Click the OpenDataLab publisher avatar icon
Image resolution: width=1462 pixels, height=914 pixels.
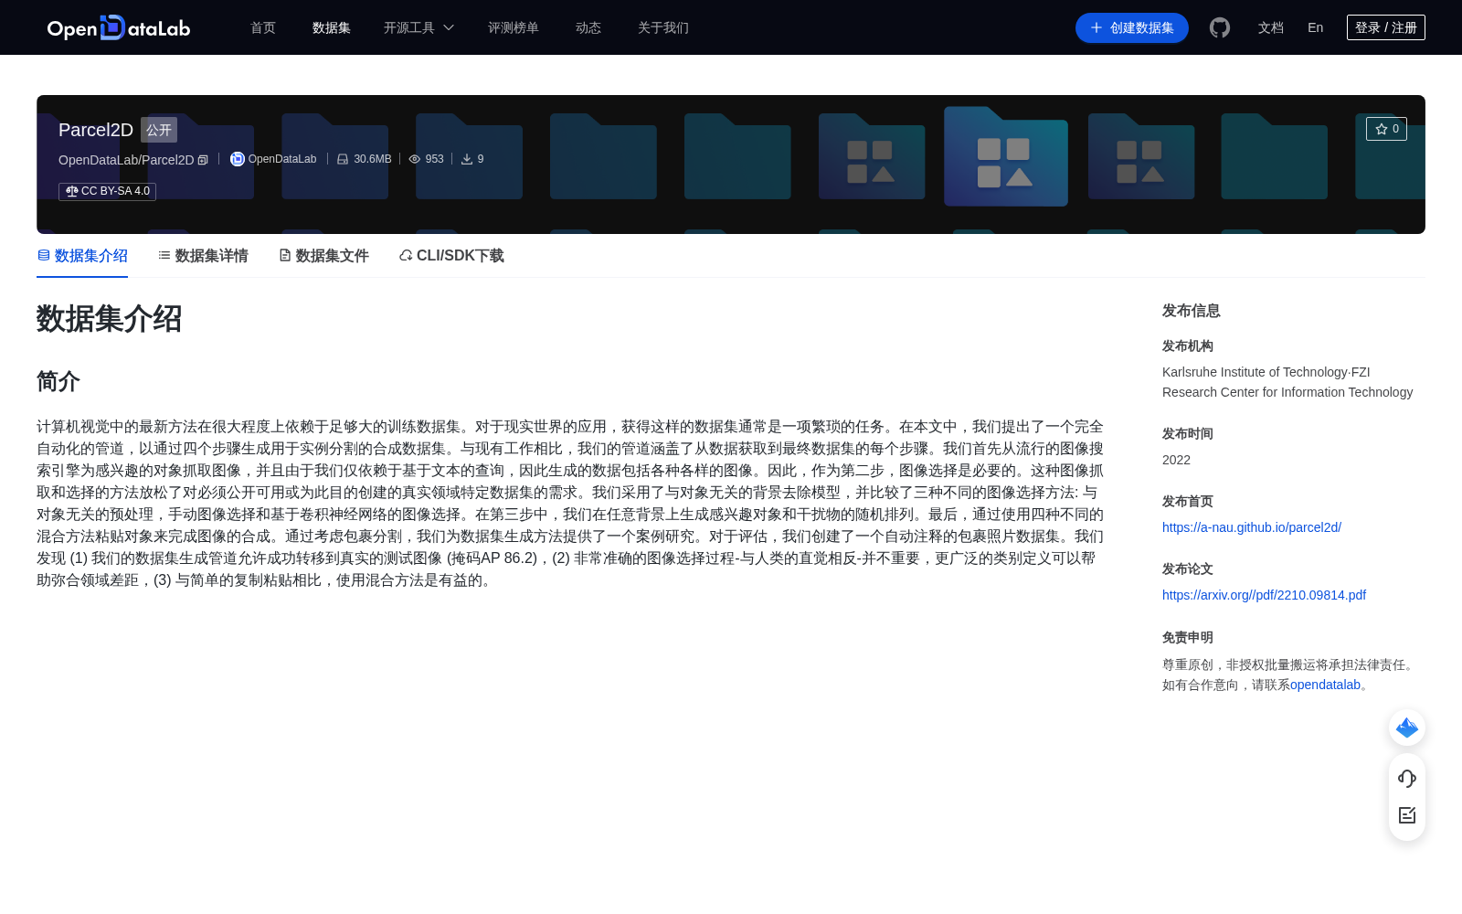click(x=237, y=159)
